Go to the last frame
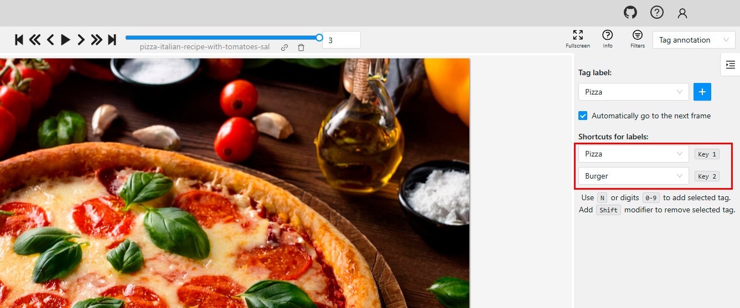The width and height of the screenshot is (740, 308). click(x=112, y=40)
